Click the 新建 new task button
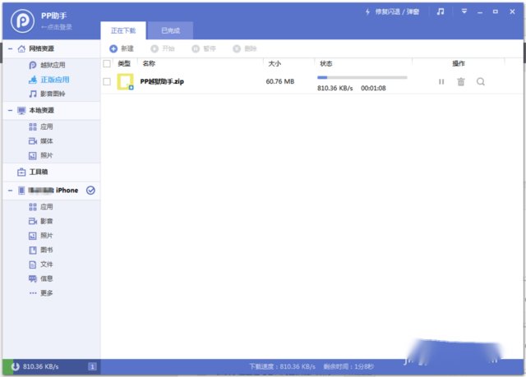The width and height of the screenshot is (526, 377). (x=122, y=49)
